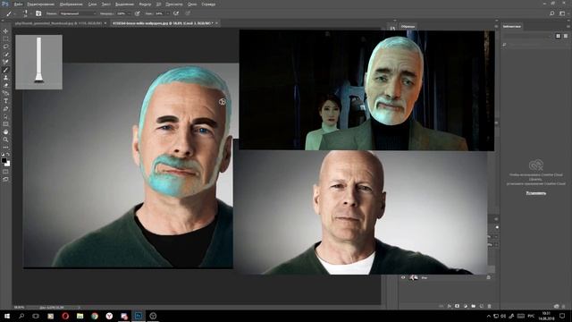Open the Windows Start menu
Screen dimensions: 572x322
tap(6, 316)
